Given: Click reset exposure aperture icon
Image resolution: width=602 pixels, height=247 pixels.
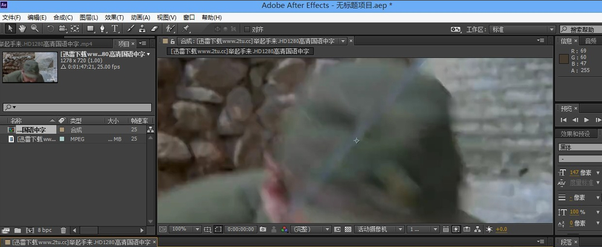Looking at the screenshot, I should tap(489, 229).
